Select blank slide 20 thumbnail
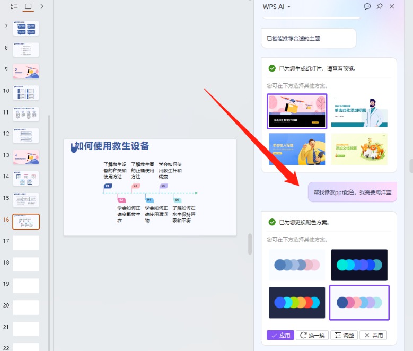 (26, 308)
